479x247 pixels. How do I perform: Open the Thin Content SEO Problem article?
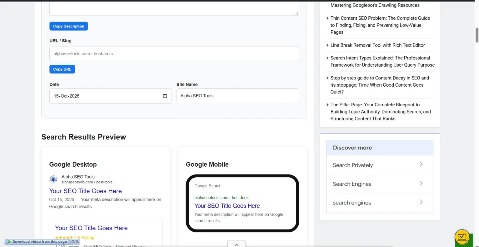point(380,25)
